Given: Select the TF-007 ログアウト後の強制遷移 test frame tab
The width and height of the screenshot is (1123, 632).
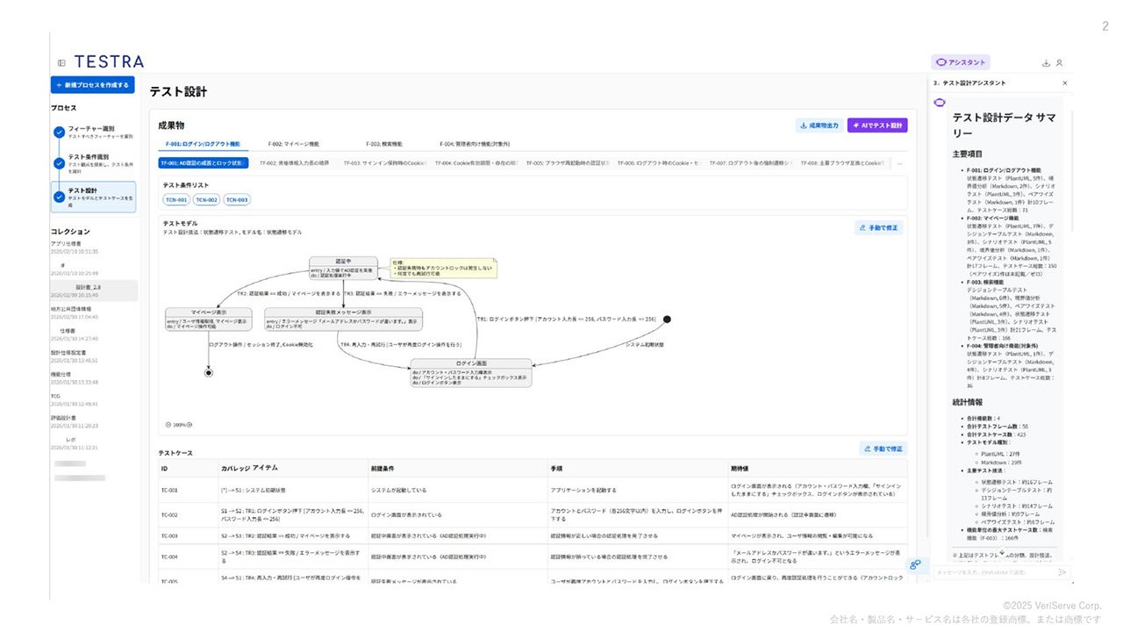Looking at the screenshot, I should click(x=750, y=163).
